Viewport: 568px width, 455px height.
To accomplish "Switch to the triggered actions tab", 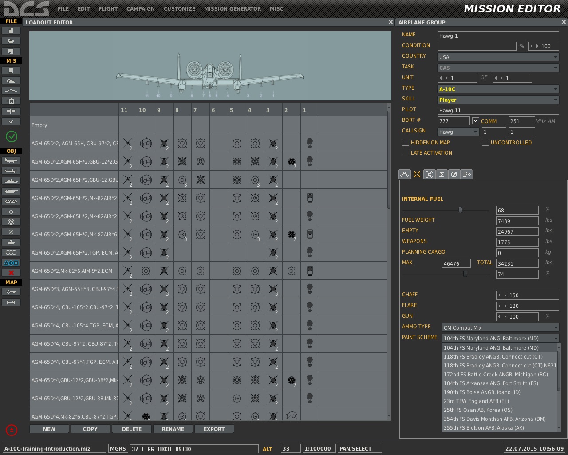I will coord(429,174).
